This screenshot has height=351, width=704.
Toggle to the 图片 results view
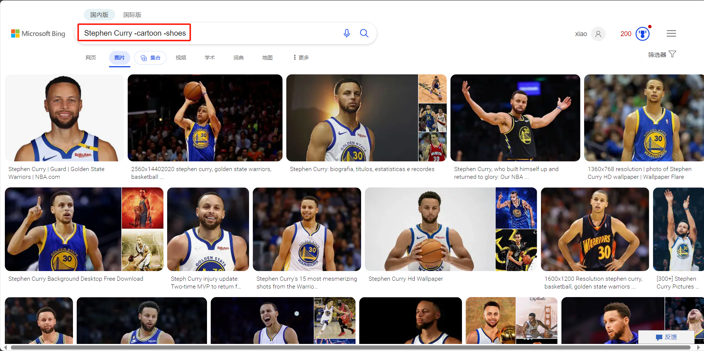click(x=120, y=58)
